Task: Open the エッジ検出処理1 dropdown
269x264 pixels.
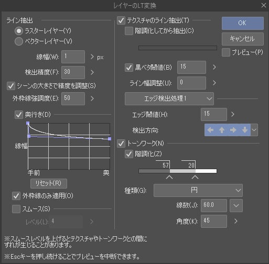Action: [169, 98]
